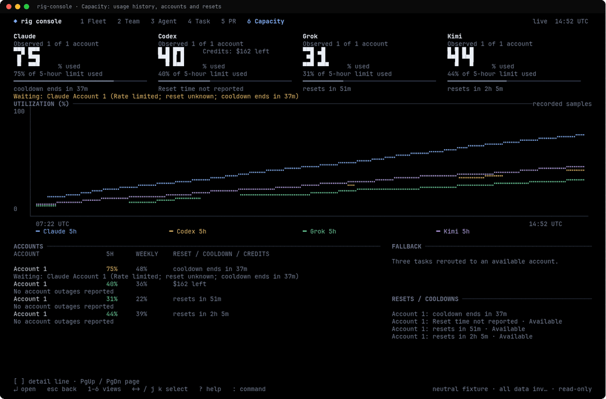Click the WEEKLY column header in Accounts

tap(147, 254)
